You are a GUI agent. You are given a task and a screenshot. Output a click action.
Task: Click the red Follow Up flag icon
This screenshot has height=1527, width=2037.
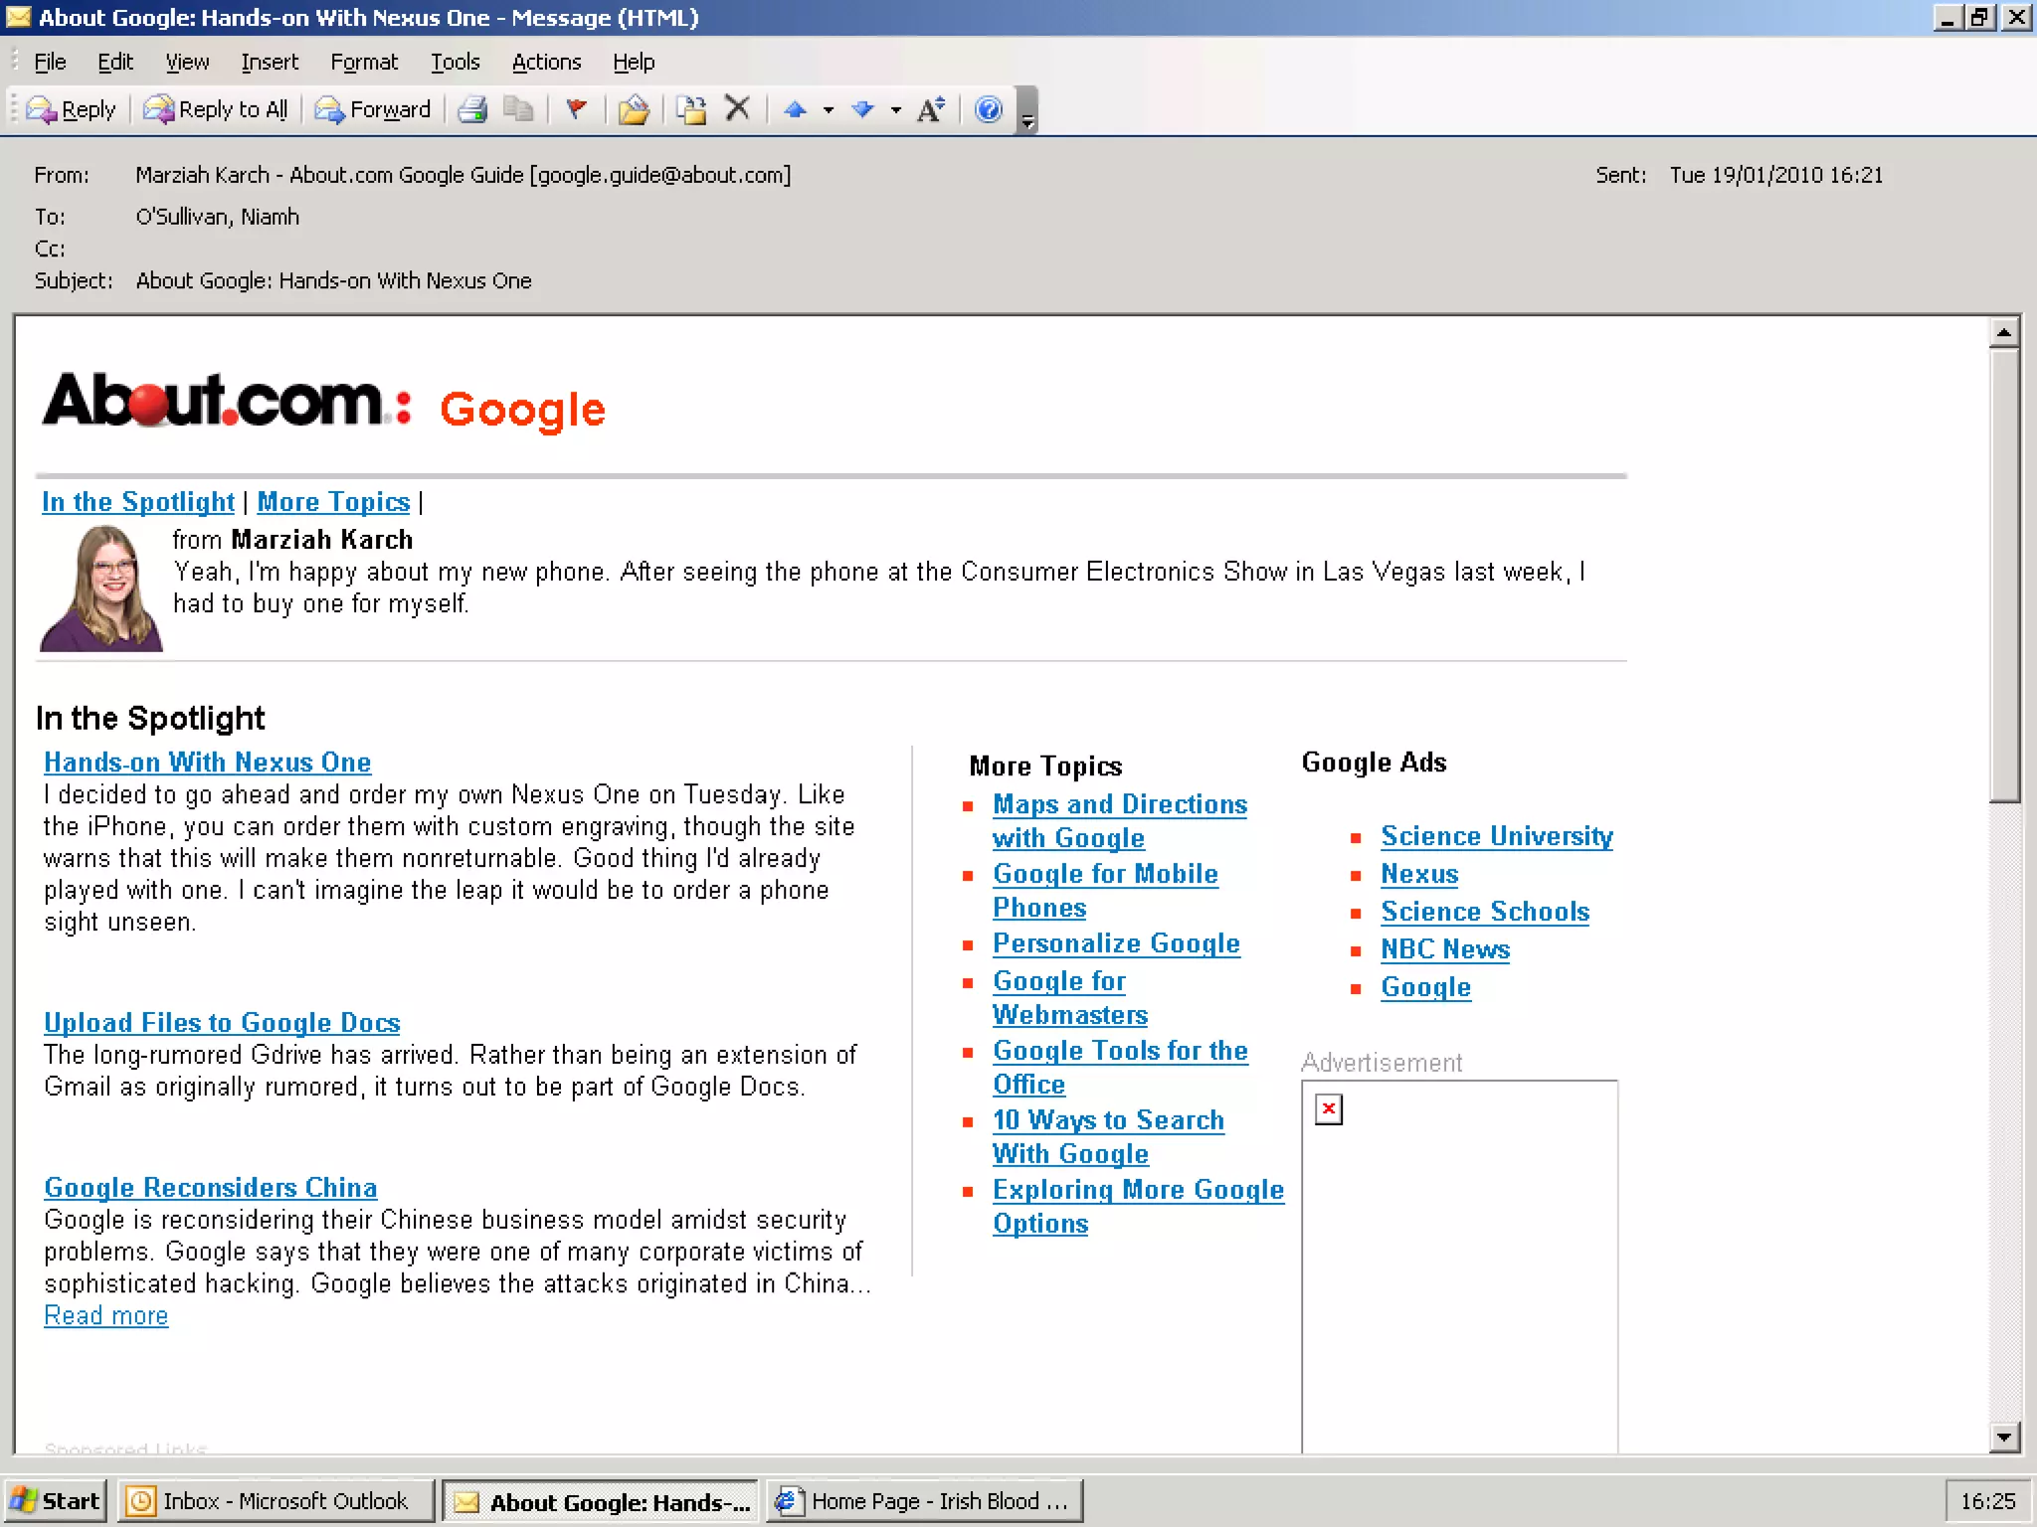(576, 109)
